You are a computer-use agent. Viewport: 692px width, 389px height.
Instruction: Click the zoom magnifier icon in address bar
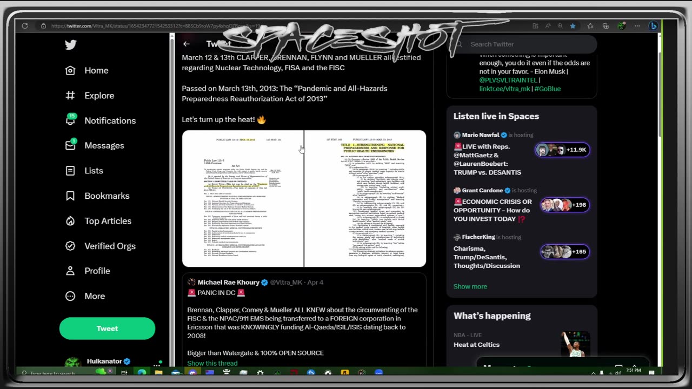point(560,26)
